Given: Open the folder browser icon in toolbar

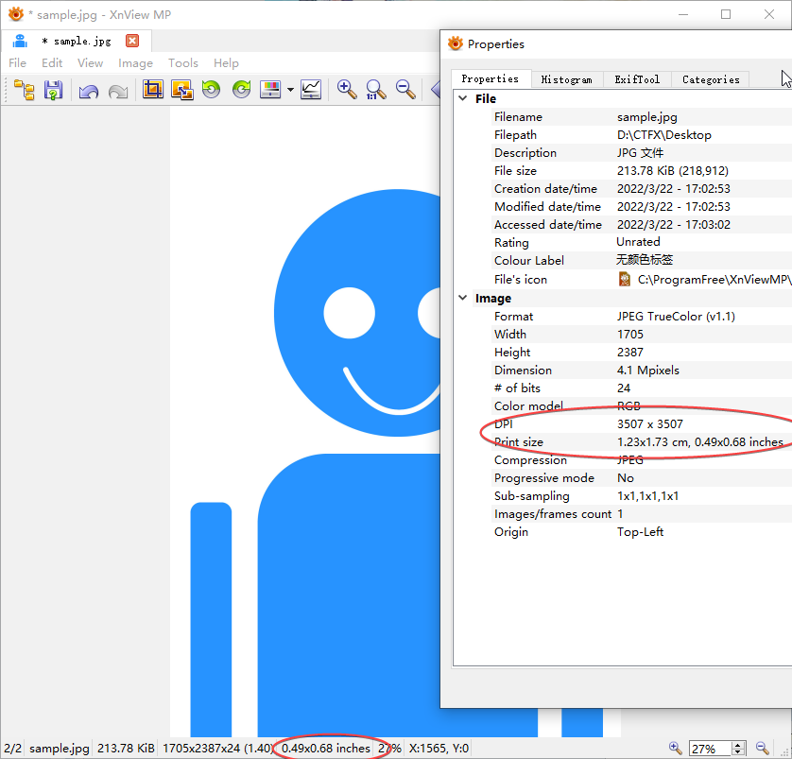Looking at the screenshot, I should 25,90.
